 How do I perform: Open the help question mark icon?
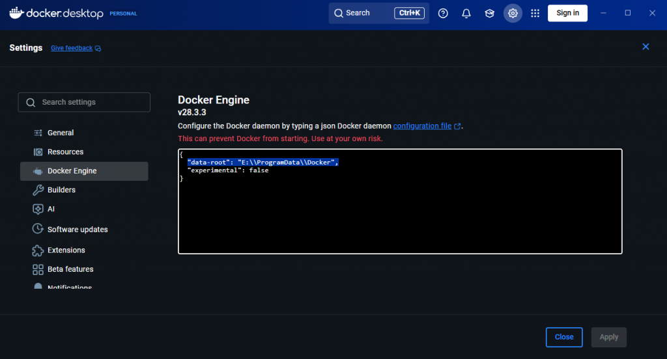point(443,13)
